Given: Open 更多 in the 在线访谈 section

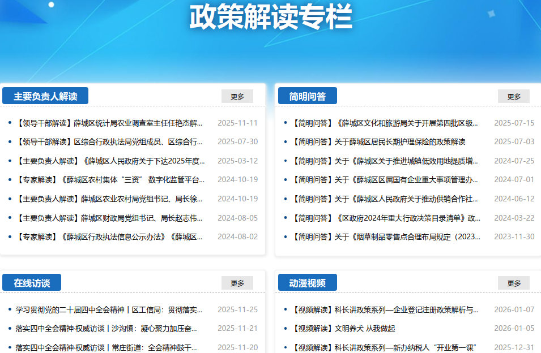Looking at the screenshot, I should click(237, 283).
